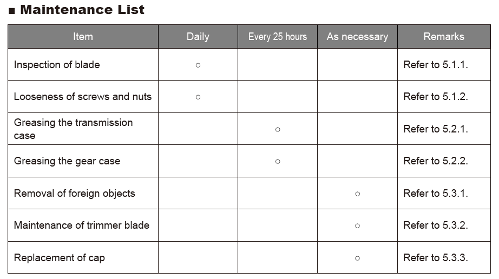Open the Refer to 5.3.2. remark
The image size is (499, 279).
pyautogui.click(x=436, y=225)
